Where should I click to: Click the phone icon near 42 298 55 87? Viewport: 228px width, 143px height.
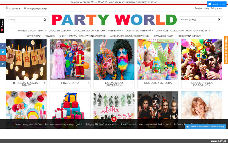click(x=7, y=8)
